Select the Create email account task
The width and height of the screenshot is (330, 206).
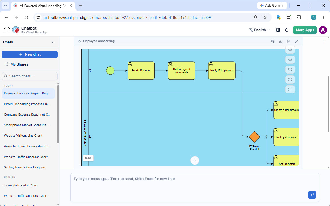(x=286, y=110)
